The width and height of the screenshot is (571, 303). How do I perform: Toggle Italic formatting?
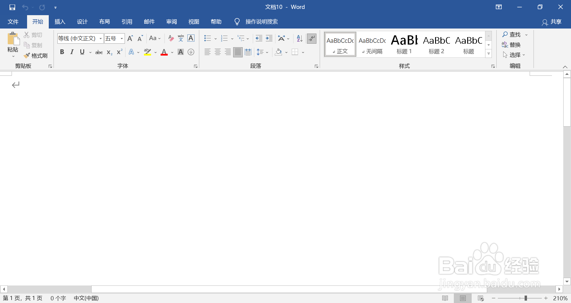[x=72, y=52]
